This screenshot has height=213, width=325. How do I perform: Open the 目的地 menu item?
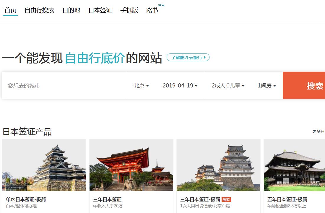71,10
